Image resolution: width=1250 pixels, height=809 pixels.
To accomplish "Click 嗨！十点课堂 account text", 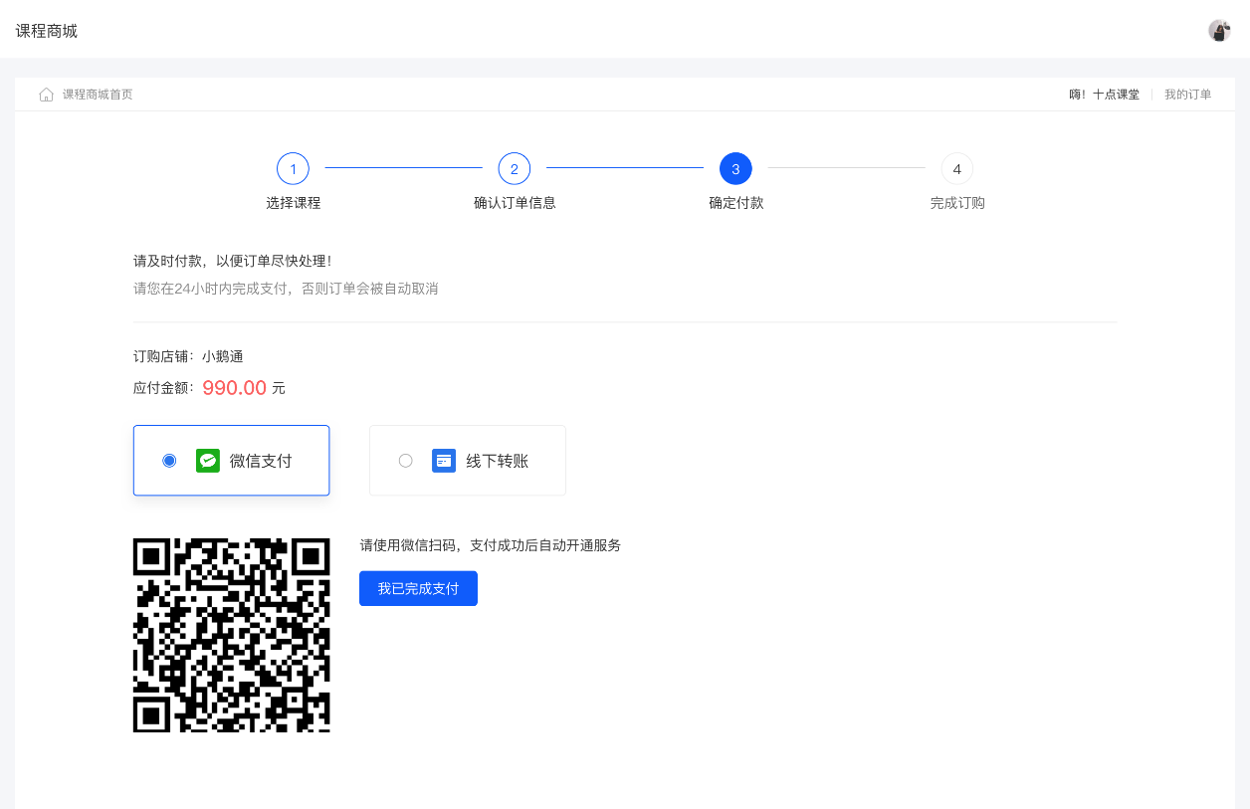I will [x=1105, y=95].
